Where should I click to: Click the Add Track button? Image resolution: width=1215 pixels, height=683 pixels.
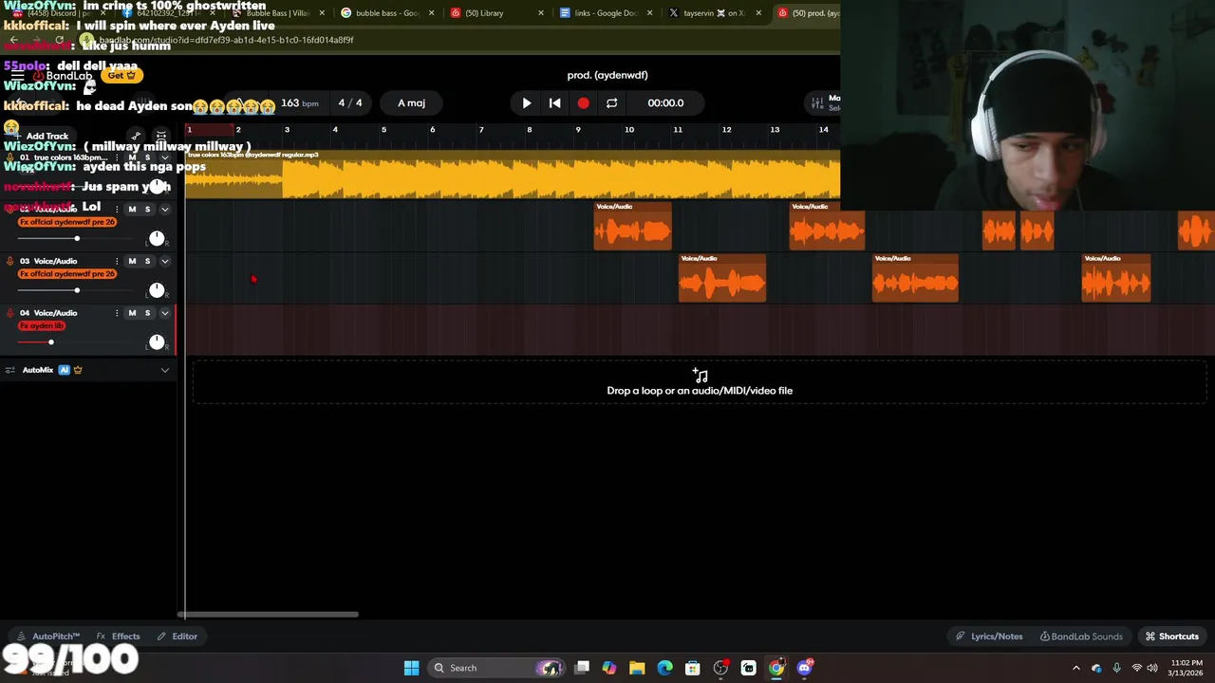click(47, 136)
